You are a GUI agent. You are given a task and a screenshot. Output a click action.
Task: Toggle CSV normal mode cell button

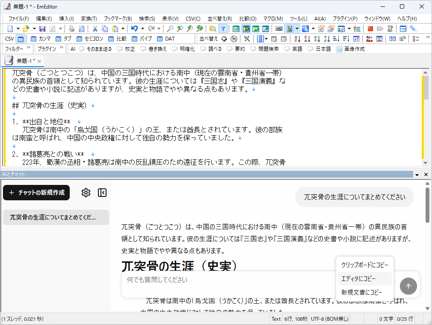pyautogui.click(x=21, y=39)
